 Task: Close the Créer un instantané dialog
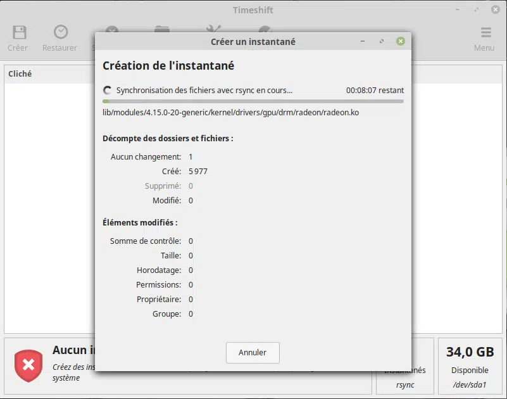(400, 41)
